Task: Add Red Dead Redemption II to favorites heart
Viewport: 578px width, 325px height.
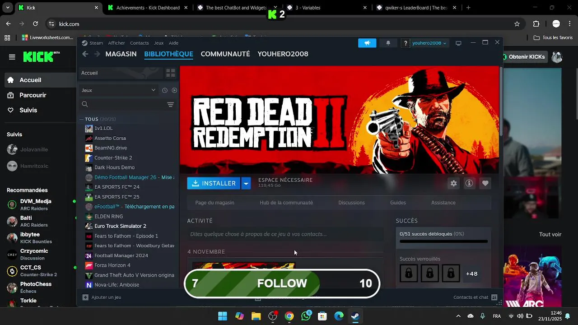Action: pos(485,183)
